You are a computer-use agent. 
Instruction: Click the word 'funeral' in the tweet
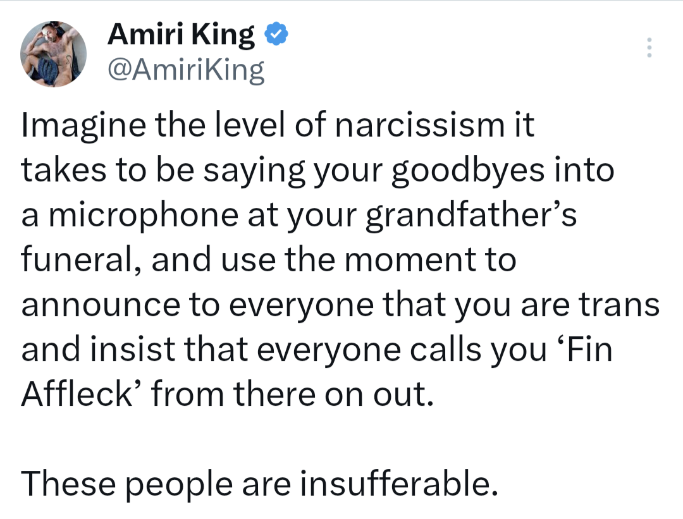tap(74, 260)
